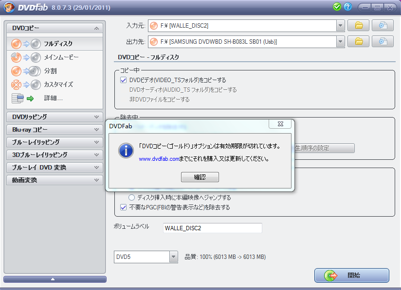
Task: Close the DVDFab expiry dialog
Action: click(280, 124)
